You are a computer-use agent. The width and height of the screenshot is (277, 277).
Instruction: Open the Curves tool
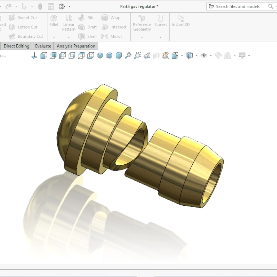click(x=161, y=21)
